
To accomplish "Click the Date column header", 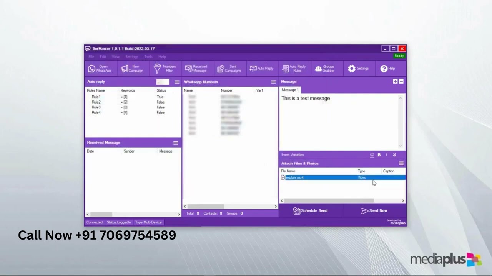I will point(90,151).
